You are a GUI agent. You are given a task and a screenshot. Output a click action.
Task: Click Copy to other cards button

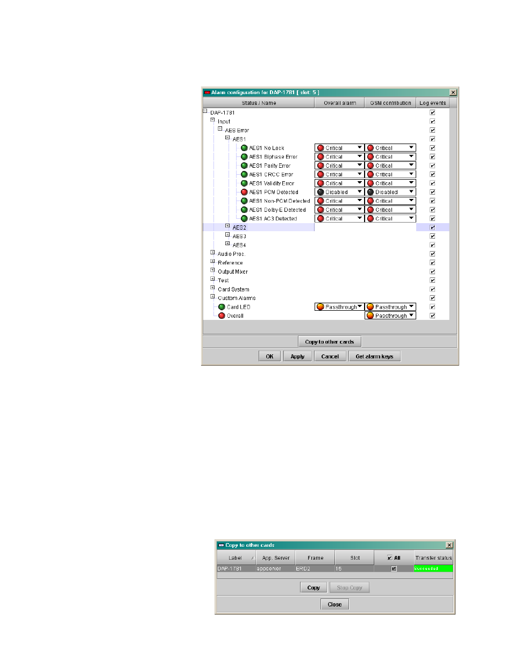330,342
